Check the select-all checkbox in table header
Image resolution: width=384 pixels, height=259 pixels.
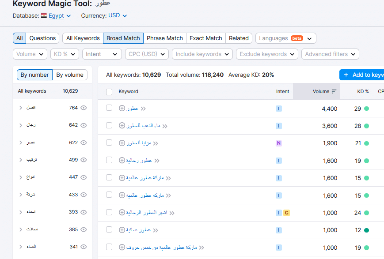click(109, 92)
